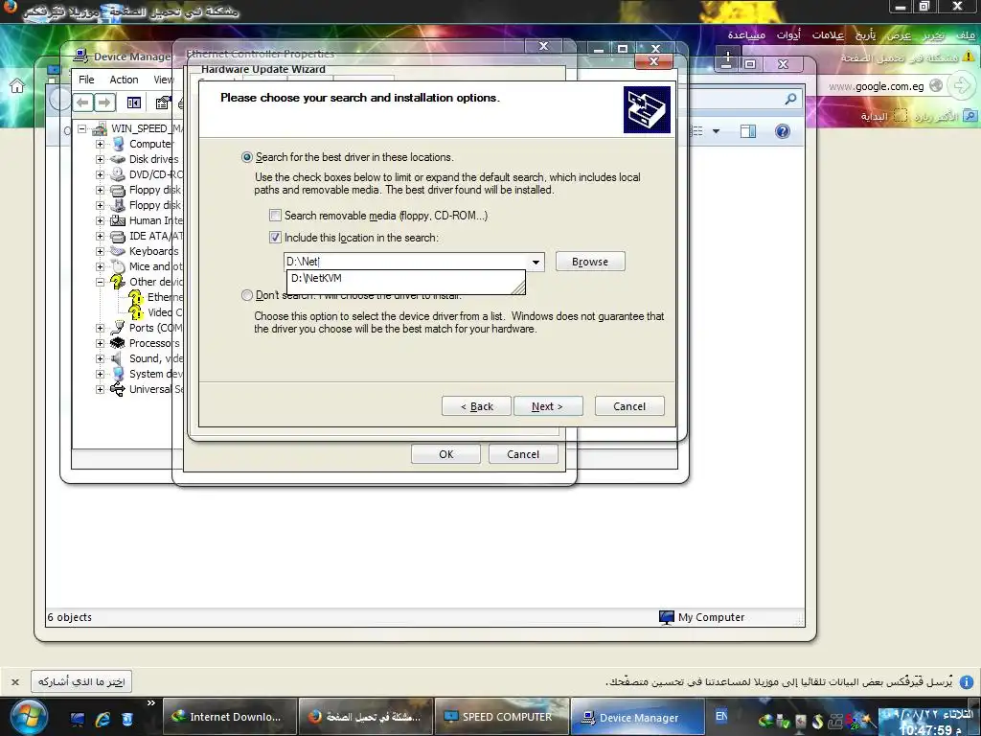Viewport: 981px width, 736px height.
Task: Click the yellow question mark icon for Video Controller
Action: pyautogui.click(x=136, y=312)
